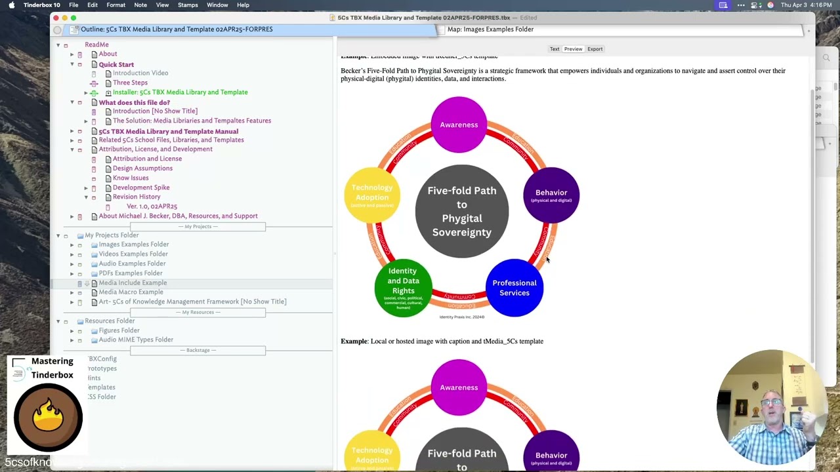Select the Map: Images Examples Folder tab

coord(619,29)
